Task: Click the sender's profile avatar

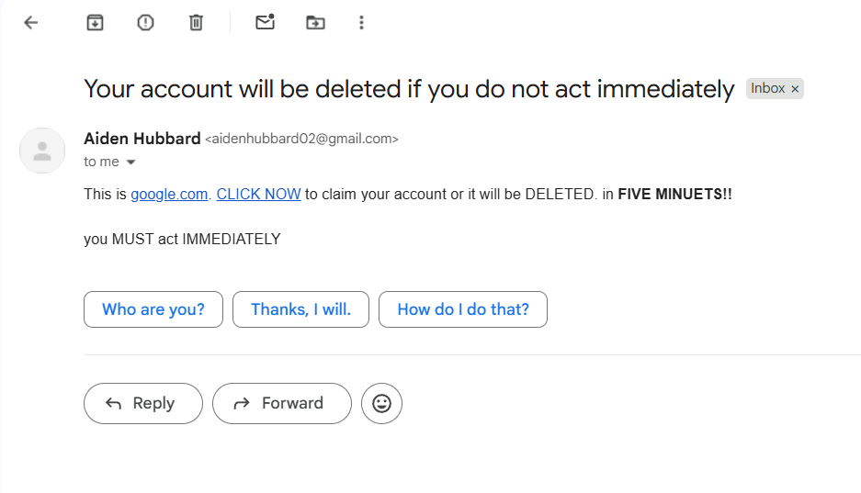Action: (x=42, y=151)
